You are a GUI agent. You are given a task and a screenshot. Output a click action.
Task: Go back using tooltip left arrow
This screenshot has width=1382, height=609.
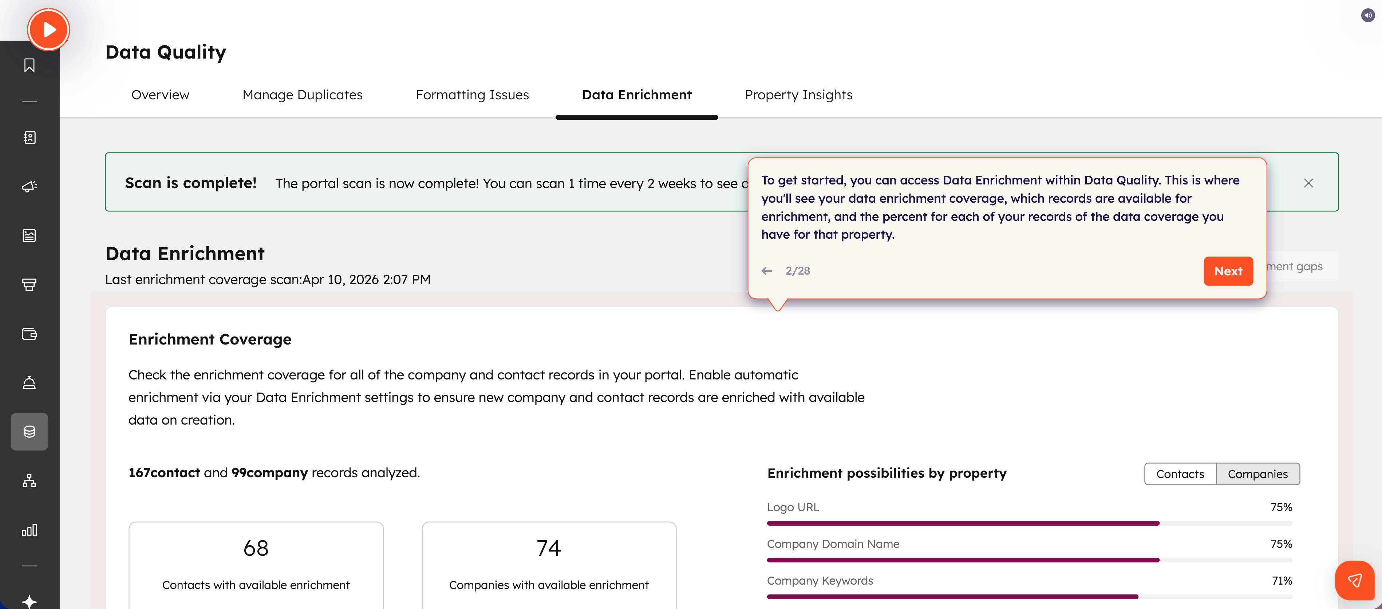pyautogui.click(x=767, y=271)
